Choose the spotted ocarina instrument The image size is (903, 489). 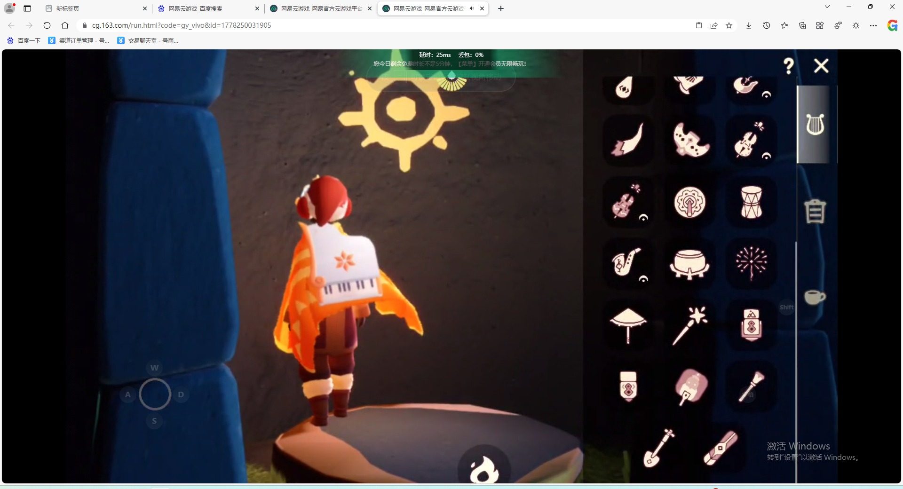tap(690, 140)
